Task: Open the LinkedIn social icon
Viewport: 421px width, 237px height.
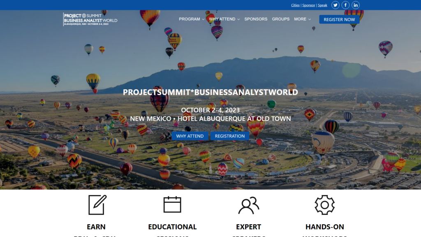Action: coord(356,5)
